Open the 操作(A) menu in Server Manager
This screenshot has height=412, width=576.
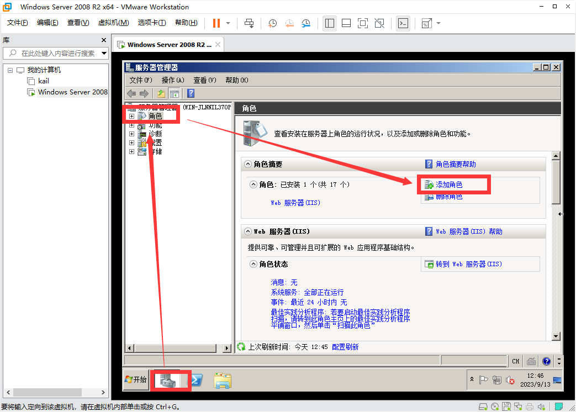pos(172,80)
